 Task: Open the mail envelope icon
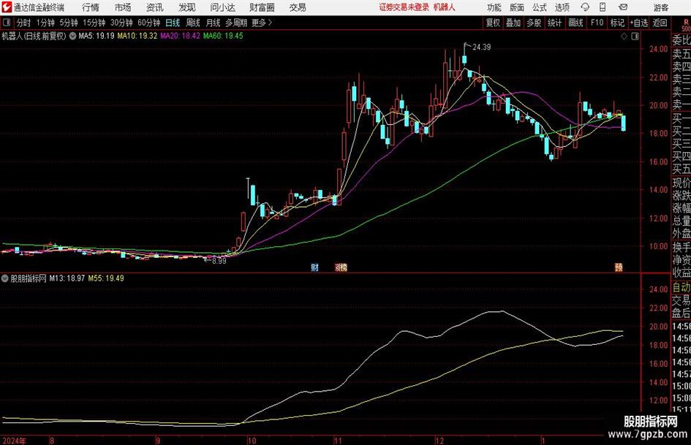[x=623, y=7]
